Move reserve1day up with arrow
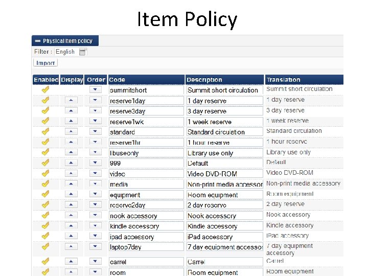Screen dimensions: 368x276 pyautogui.click(x=71, y=100)
